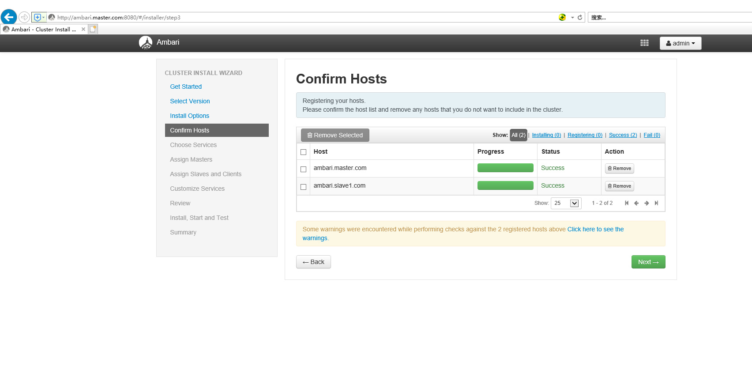Select Assign Masters wizard step
The width and height of the screenshot is (752, 370).
[x=191, y=159]
